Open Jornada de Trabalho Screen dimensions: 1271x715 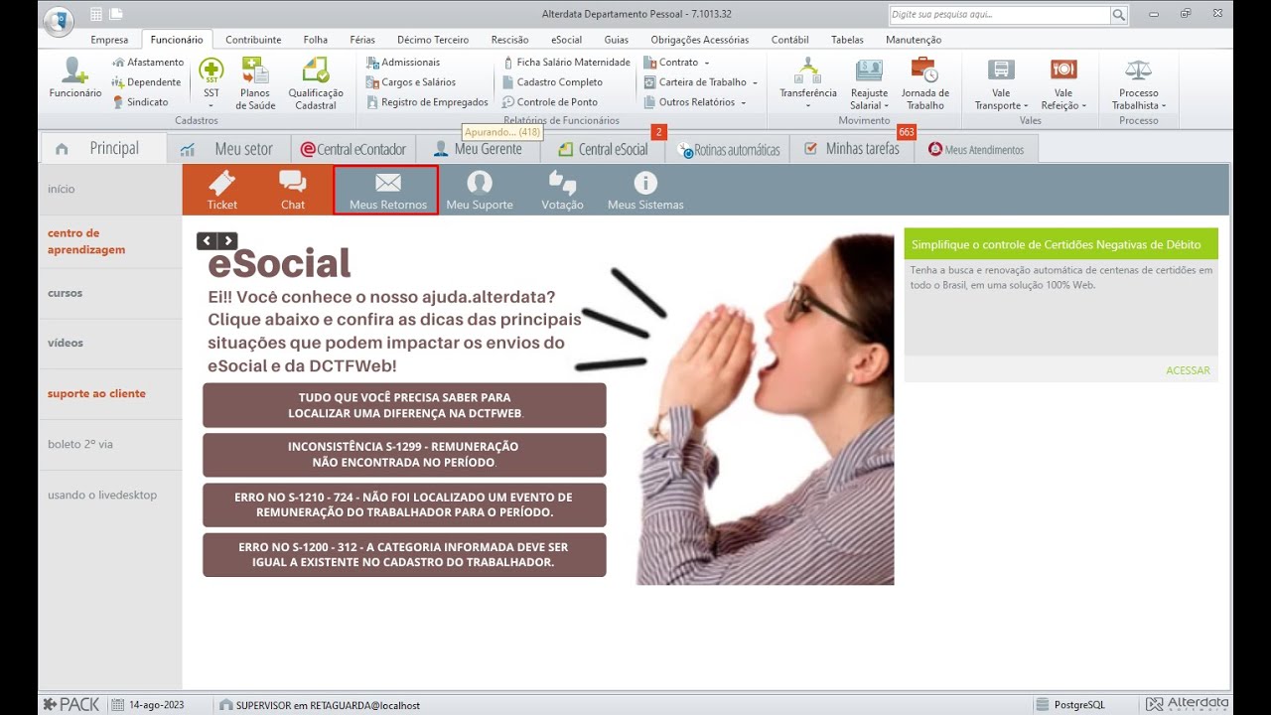tap(924, 83)
